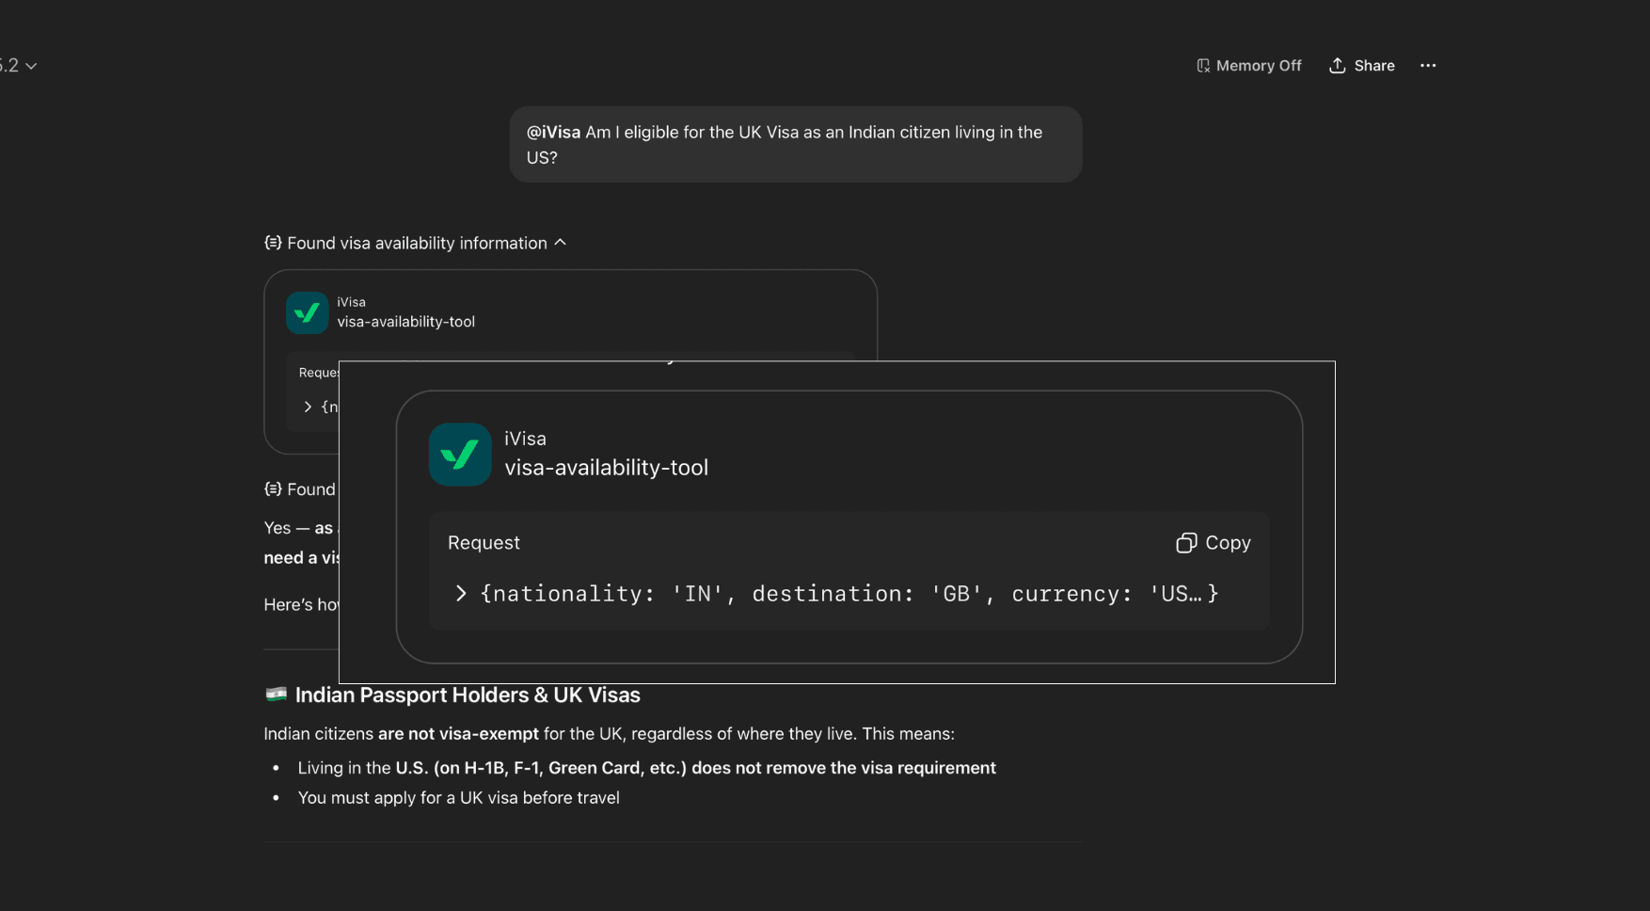Click the Share button

coord(1361,66)
